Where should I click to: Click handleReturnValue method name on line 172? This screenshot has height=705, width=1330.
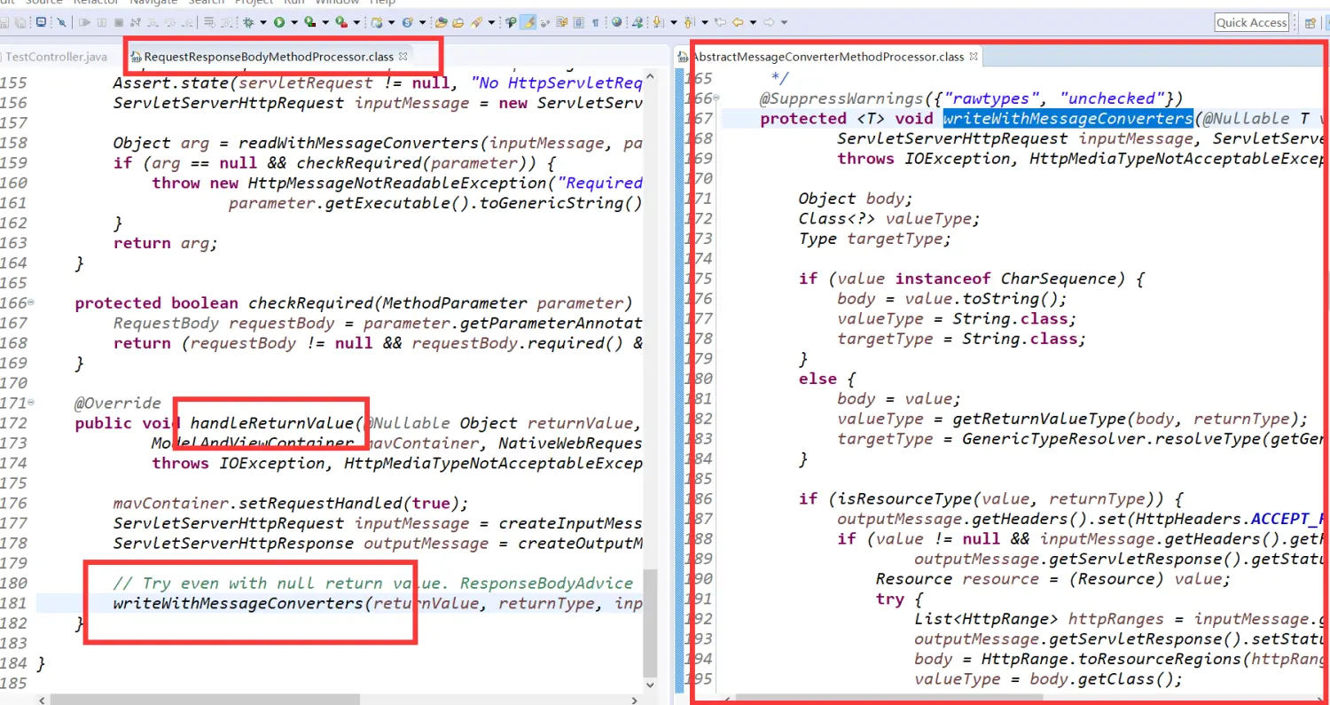pyautogui.click(x=272, y=423)
